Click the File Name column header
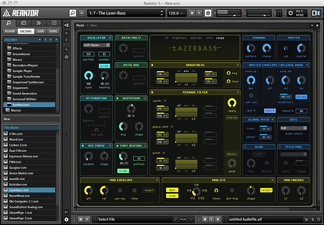 coord(31,128)
